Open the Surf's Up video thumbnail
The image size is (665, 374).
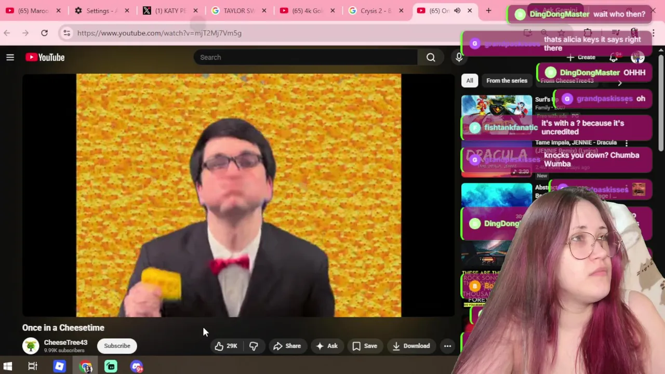click(497, 115)
